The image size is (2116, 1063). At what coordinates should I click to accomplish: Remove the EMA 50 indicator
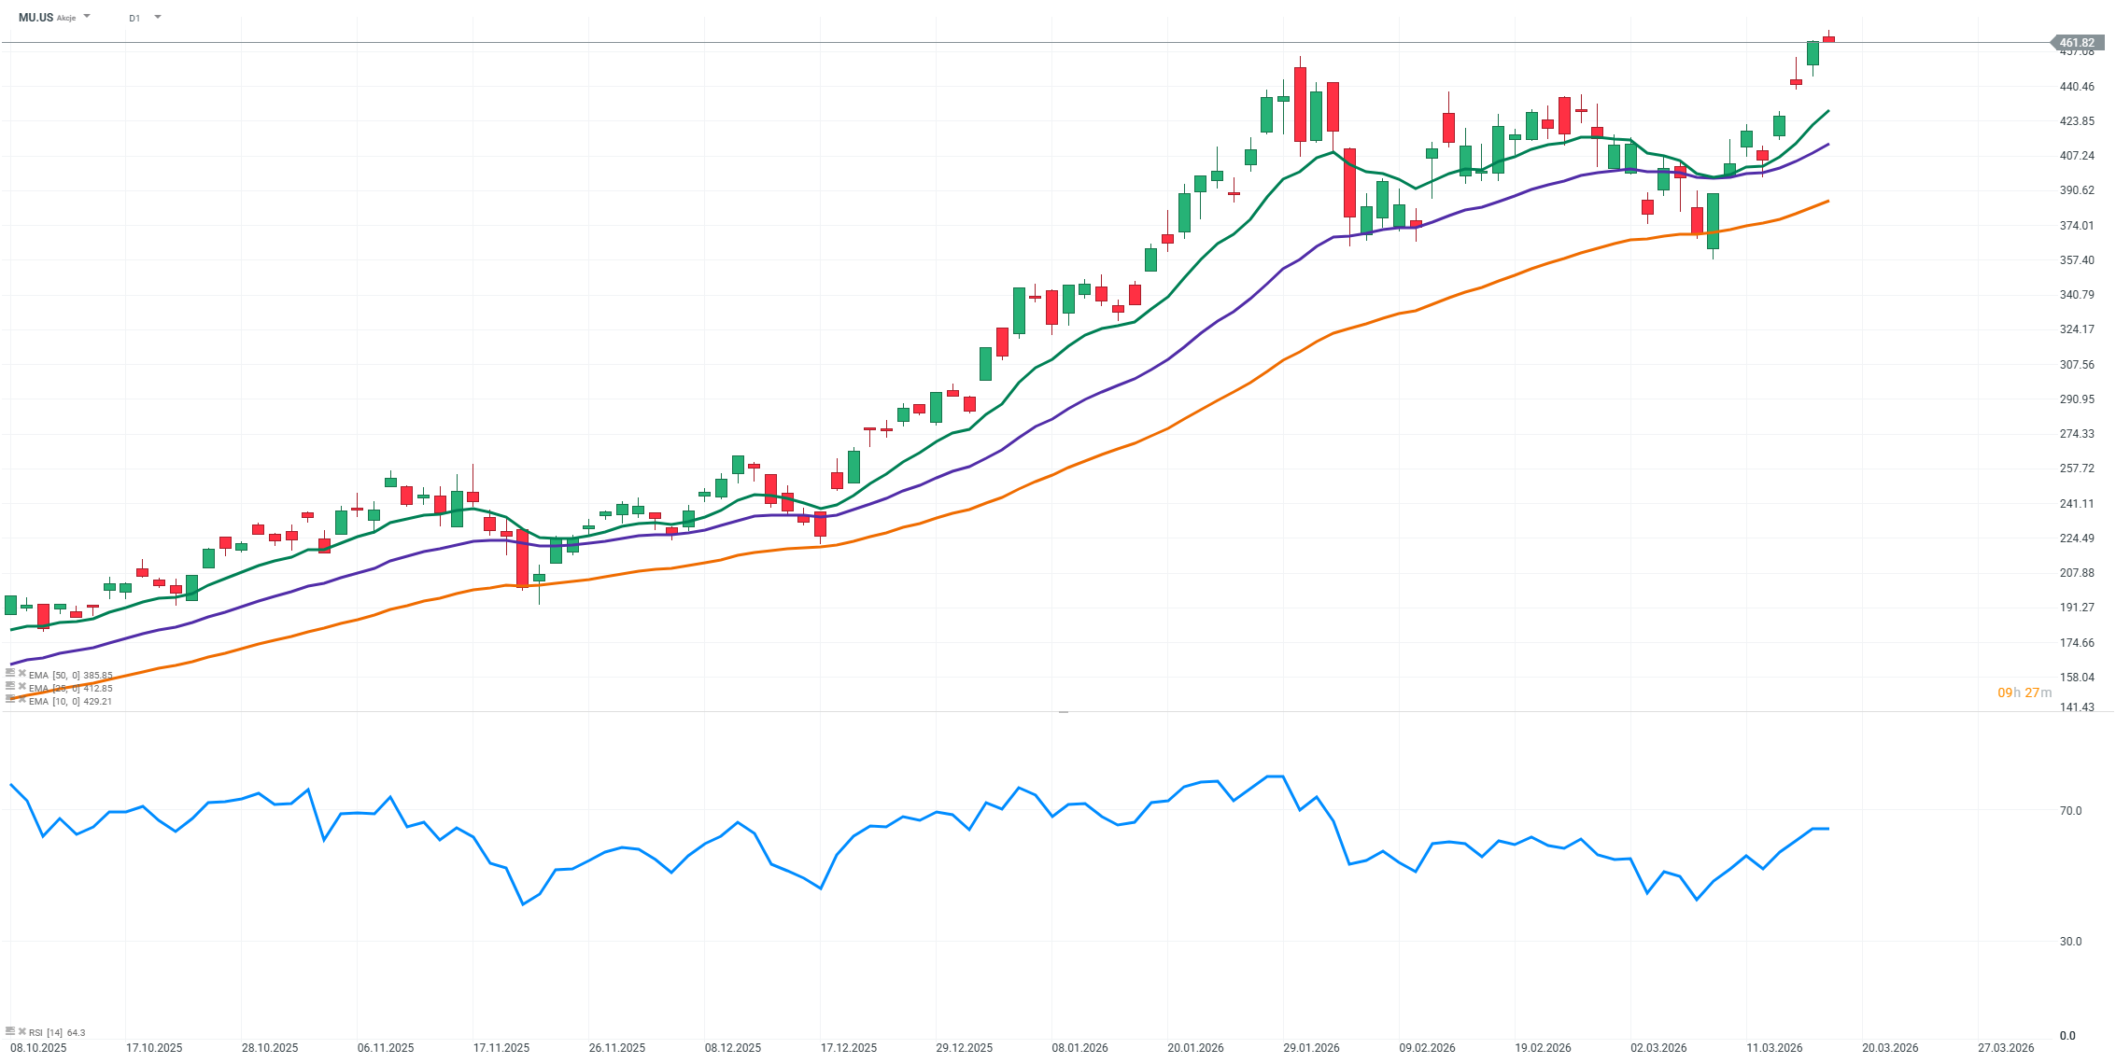21,673
